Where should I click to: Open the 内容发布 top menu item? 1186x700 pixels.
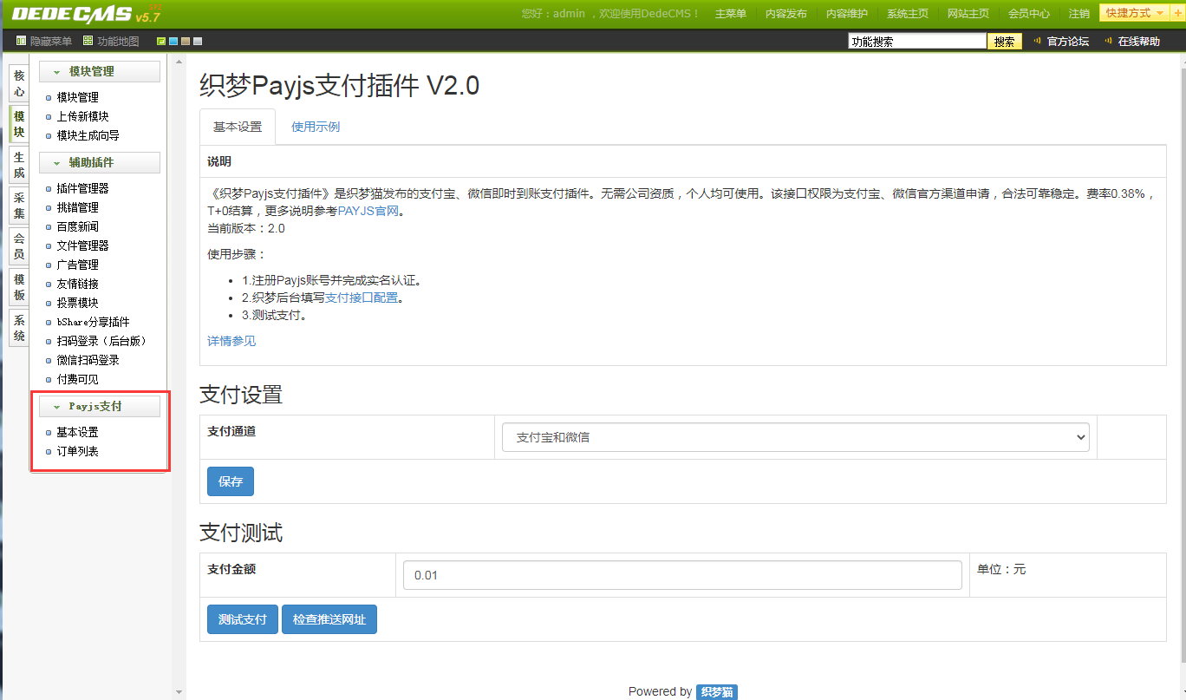coord(786,14)
